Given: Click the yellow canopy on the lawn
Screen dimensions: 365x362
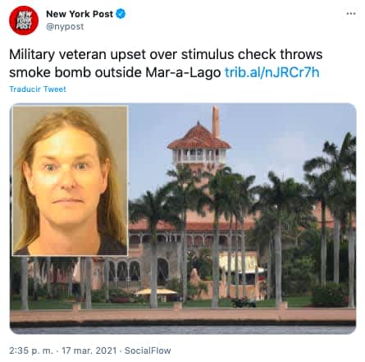Looking at the screenshot, I should [x=157, y=292].
